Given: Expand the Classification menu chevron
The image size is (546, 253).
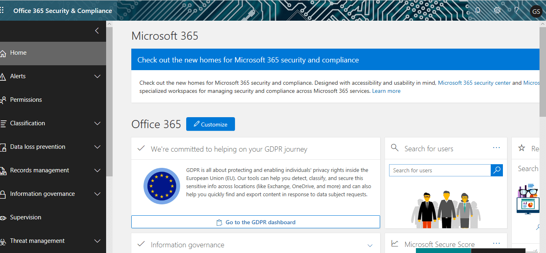Looking at the screenshot, I should pos(98,123).
